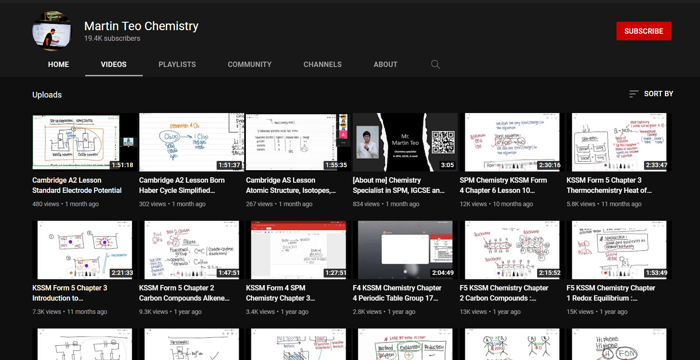Image resolution: width=700 pixels, height=360 pixels.
Task: Click title 'F5 KSSM Chemistry Chapter 1 Redox Equilibrium'
Action: click(611, 293)
